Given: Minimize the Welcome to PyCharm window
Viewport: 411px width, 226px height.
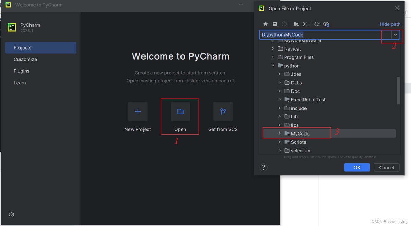Looking at the screenshot, I should click(241, 5).
